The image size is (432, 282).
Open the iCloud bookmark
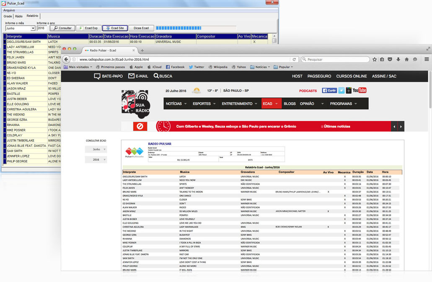point(154,67)
